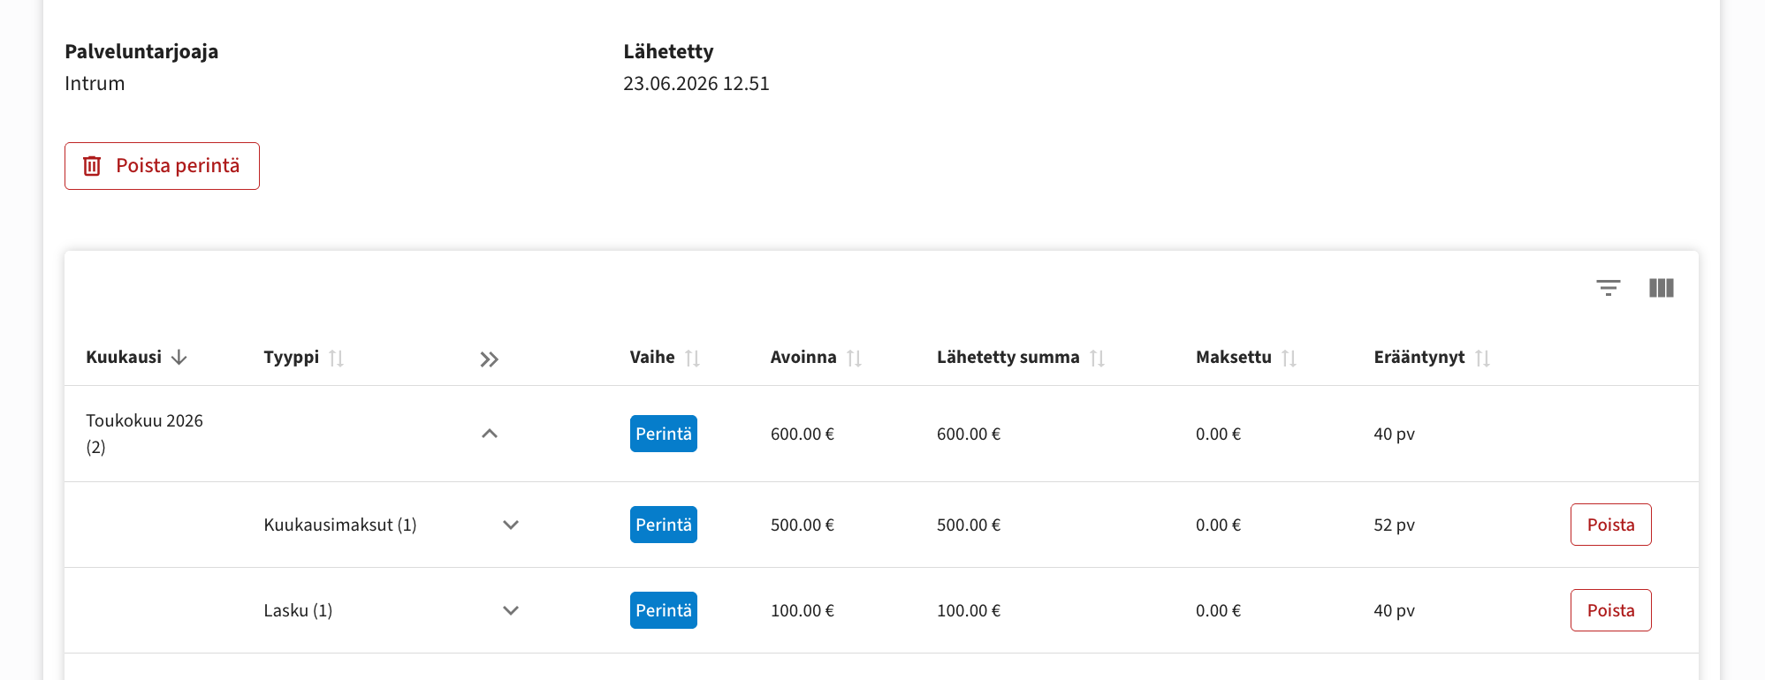1765x680 pixels.
Task: Remove the Lasku row with Poista
Action: point(1610,610)
